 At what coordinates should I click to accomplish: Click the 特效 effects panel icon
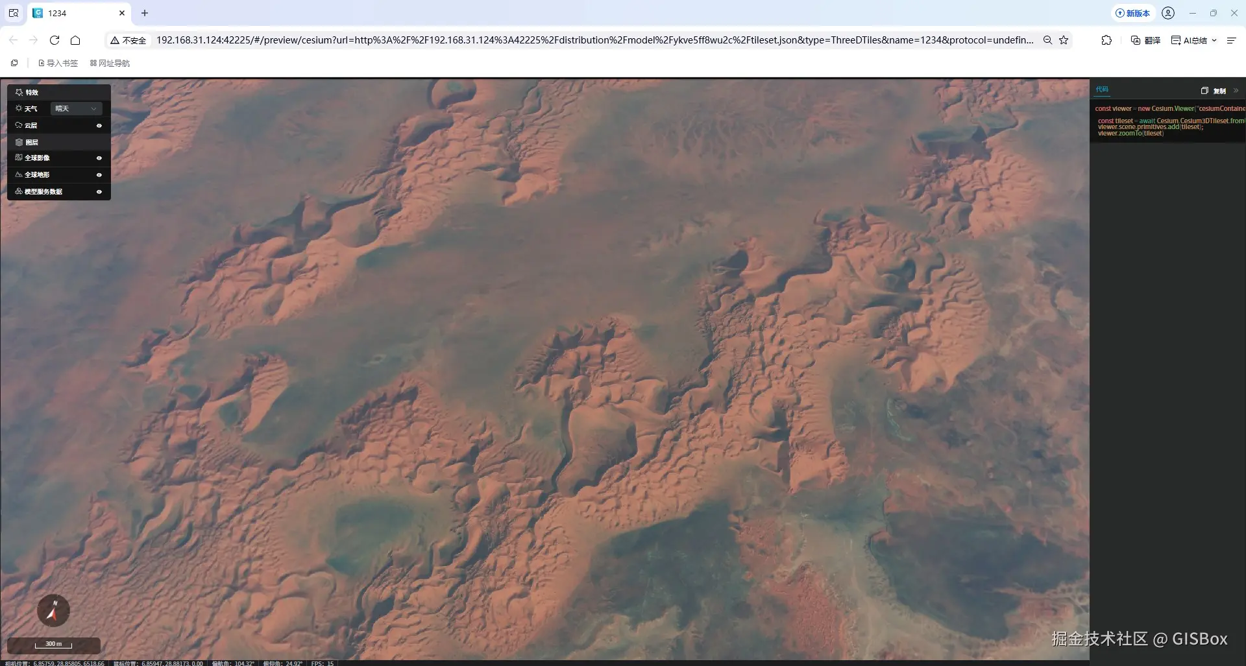pos(19,91)
